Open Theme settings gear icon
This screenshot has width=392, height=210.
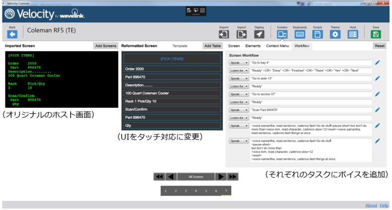pyautogui.click(x=335, y=34)
